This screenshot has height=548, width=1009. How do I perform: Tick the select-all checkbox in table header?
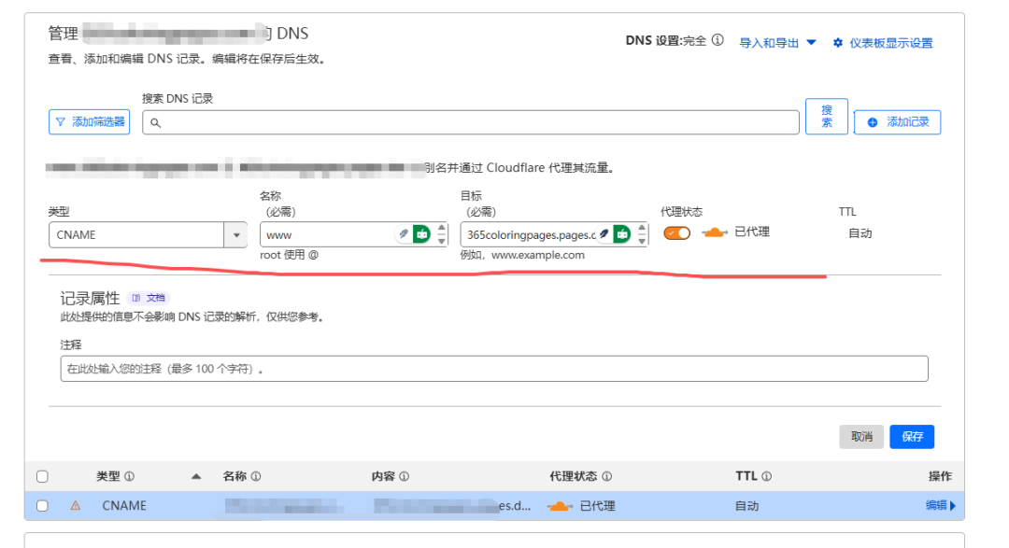tap(42, 476)
